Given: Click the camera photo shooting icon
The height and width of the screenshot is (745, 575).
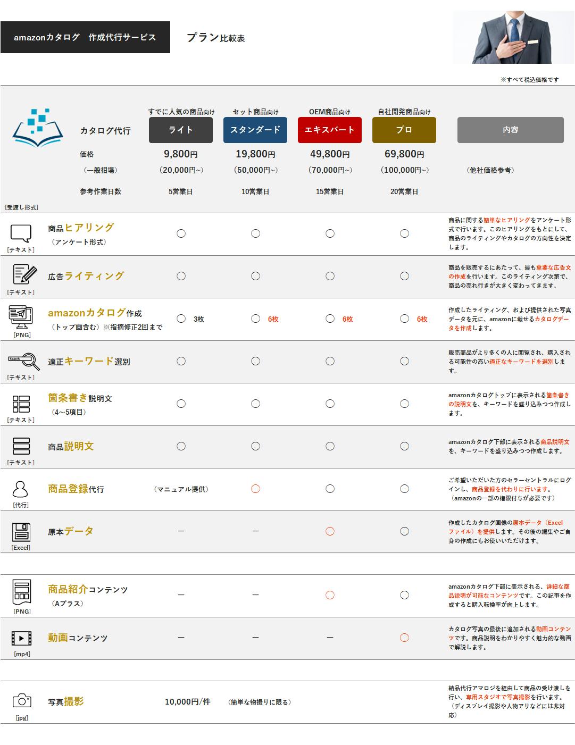Looking at the screenshot, I should pos(22,700).
